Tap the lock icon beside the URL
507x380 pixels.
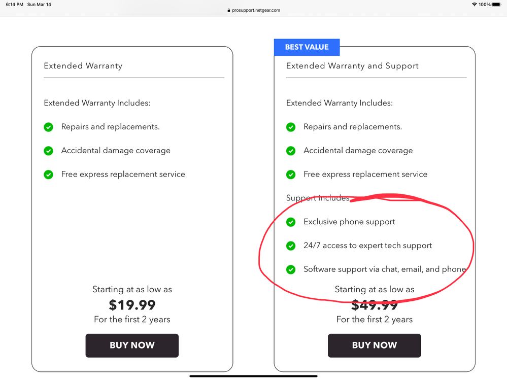[229, 10]
